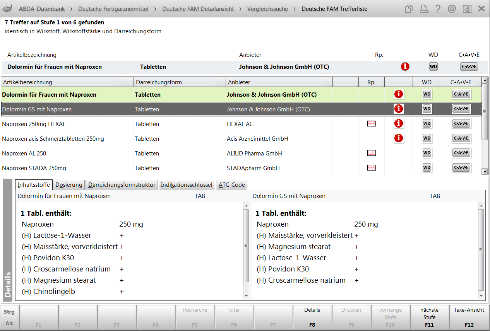Click the Alt modifier key label
The width and height of the screenshot is (490, 331).
[x=9, y=323]
